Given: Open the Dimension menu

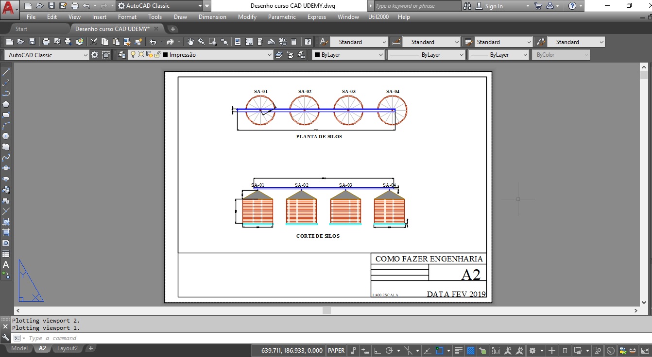Looking at the screenshot, I should (x=212, y=16).
